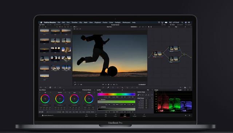Click the play forward button under viewer
This screenshot has width=233, height=133.
pos(111,85)
